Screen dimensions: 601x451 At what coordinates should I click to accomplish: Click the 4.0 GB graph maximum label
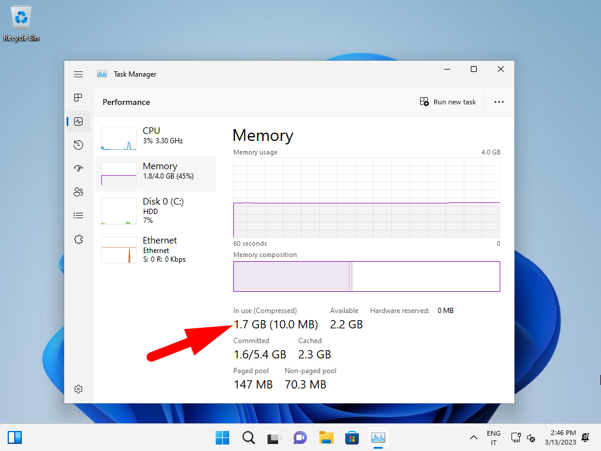[x=491, y=152]
